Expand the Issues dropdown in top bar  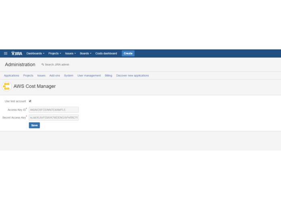[70, 53]
